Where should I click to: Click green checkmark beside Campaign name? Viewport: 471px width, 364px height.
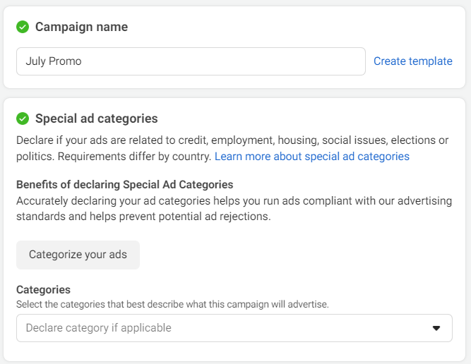(x=23, y=27)
